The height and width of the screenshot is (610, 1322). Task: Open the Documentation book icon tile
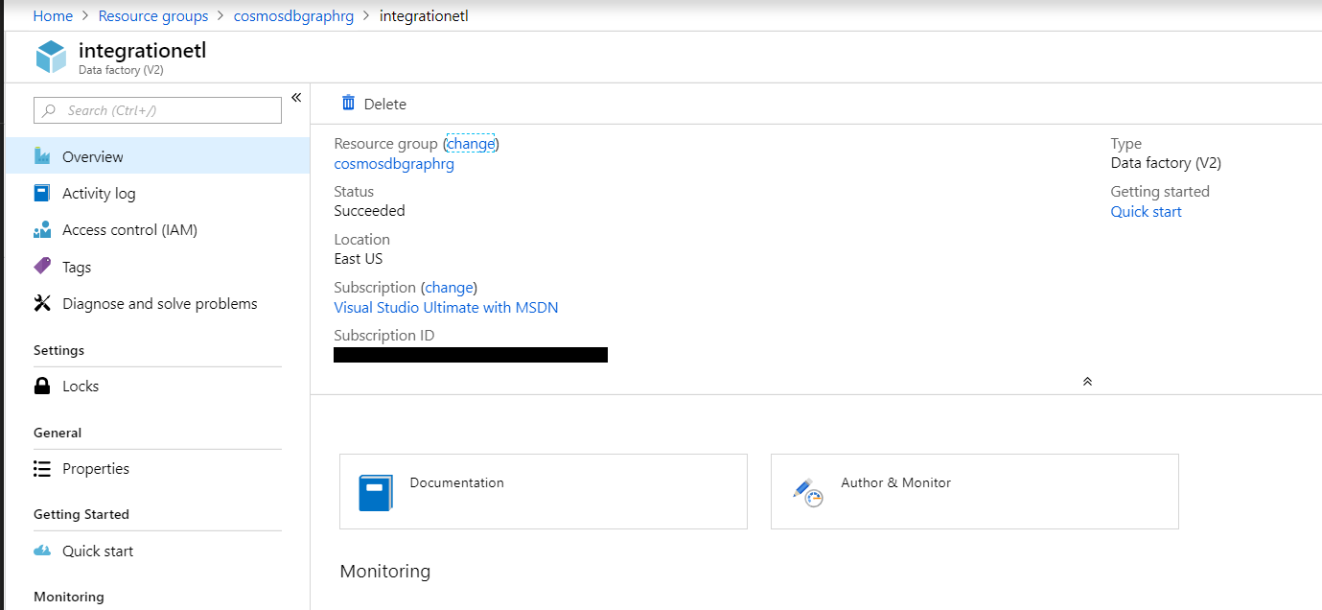click(x=377, y=491)
